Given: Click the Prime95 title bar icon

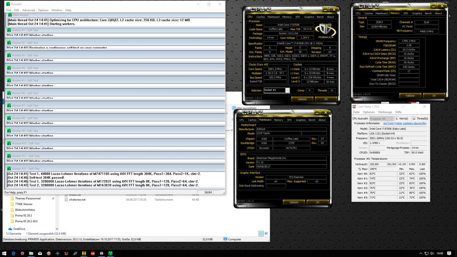Looking at the screenshot, I should pyautogui.click(x=8, y=4).
